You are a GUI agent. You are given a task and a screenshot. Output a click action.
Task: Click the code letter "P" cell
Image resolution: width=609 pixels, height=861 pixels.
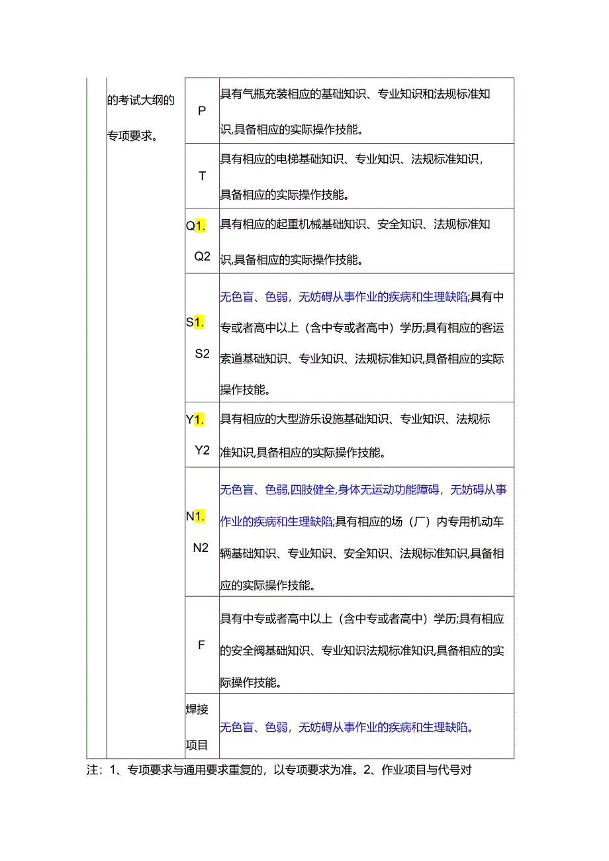[x=201, y=111]
